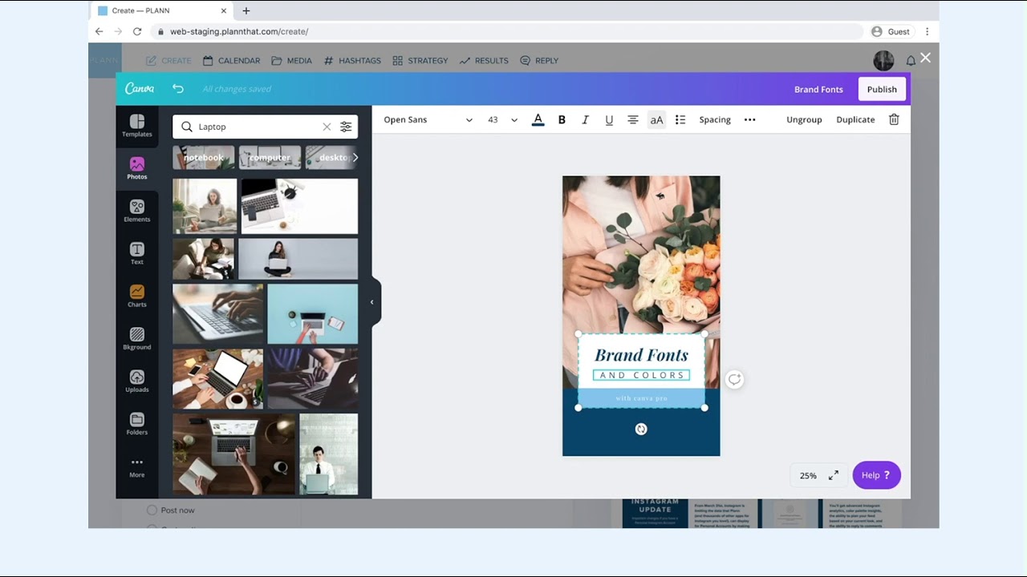Select the Post now radio button
The width and height of the screenshot is (1027, 577).
(152, 510)
